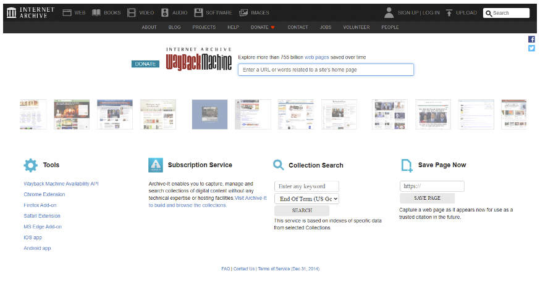The height and width of the screenshot is (288, 540).
Task: Expand the End Of Term collection dropdown
Action: pos(306,199)
